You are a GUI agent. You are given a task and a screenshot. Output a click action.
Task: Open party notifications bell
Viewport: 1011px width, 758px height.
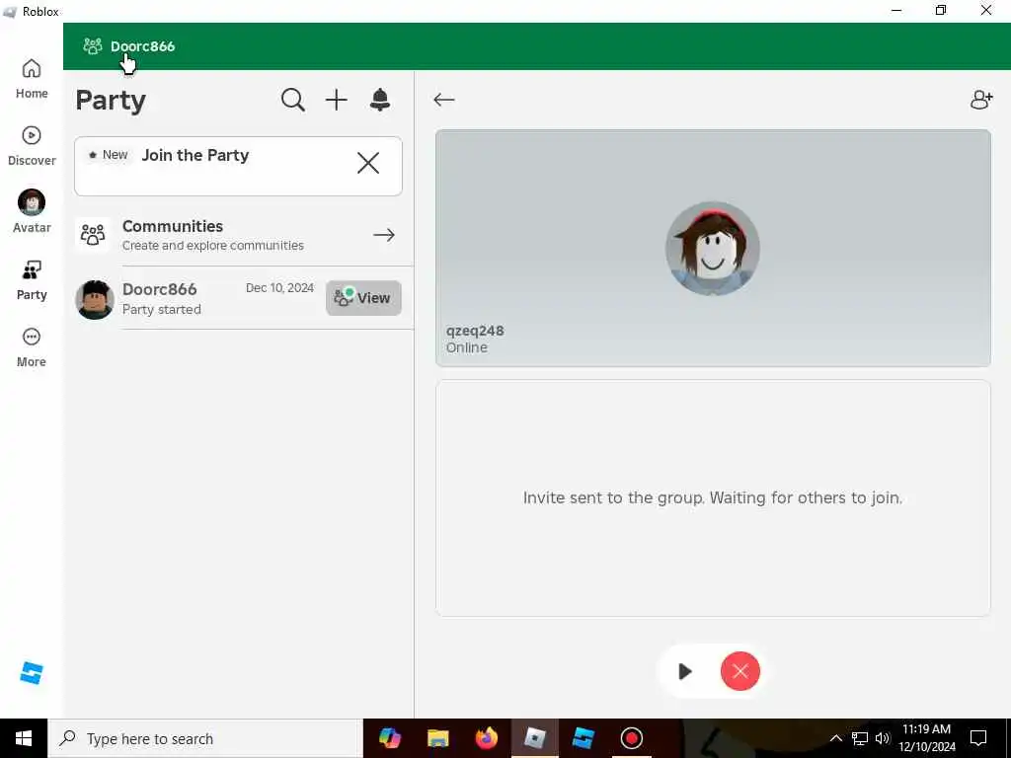click(380, 100)
